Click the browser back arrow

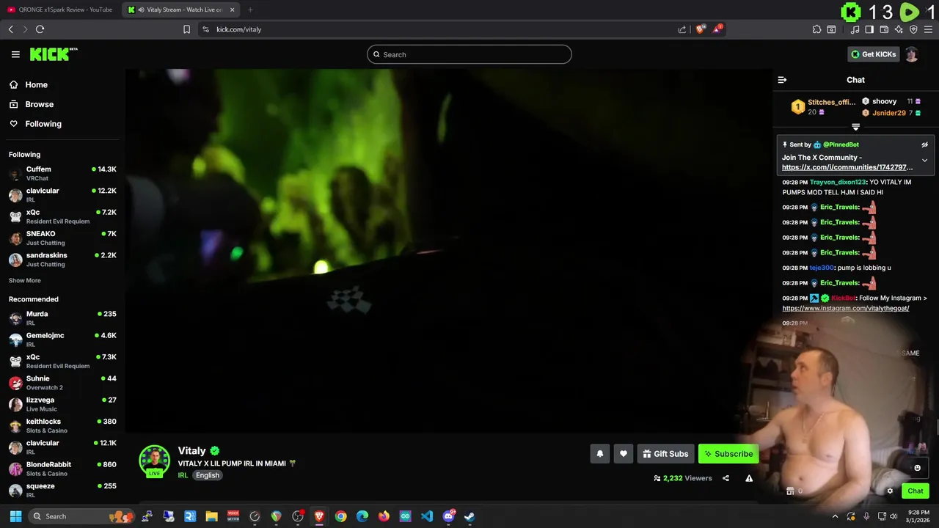[x=10, y=29]
